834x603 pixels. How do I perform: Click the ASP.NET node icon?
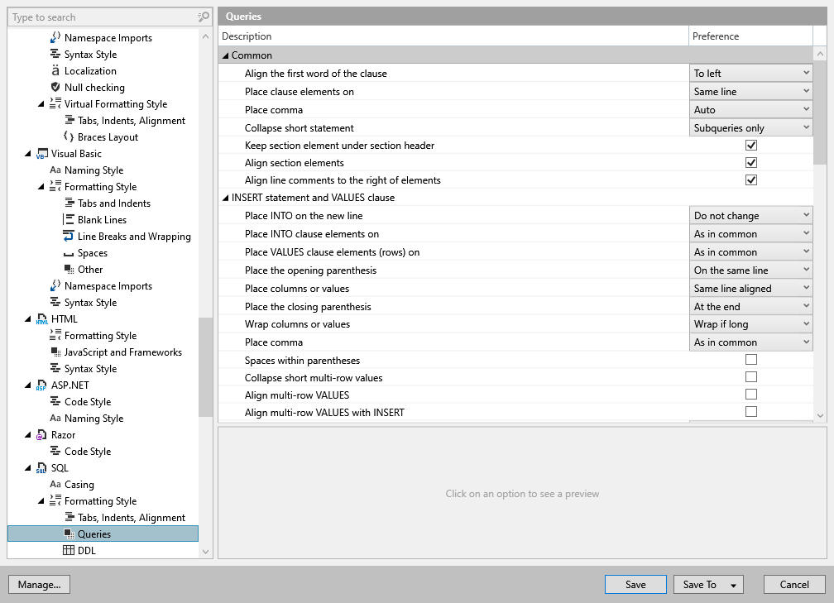41,385
